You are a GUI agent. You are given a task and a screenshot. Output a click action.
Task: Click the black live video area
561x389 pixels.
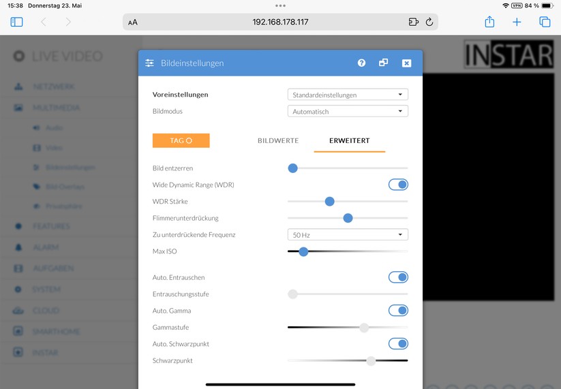pos(488,187)
